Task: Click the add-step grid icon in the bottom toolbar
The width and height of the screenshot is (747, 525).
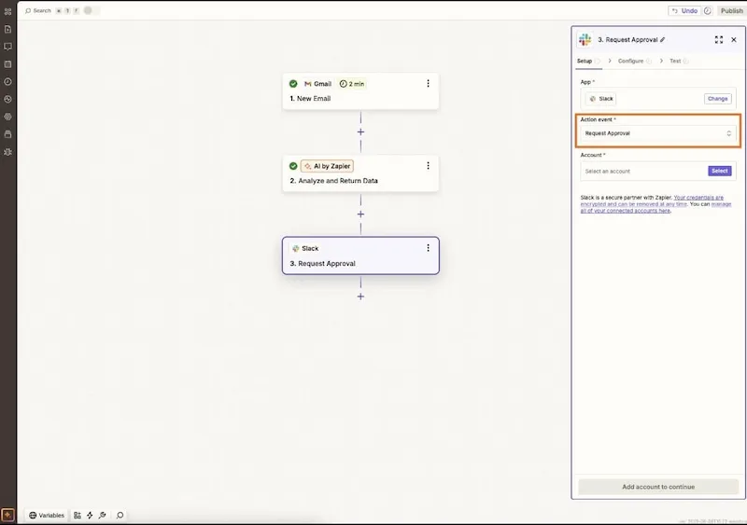Action: (78, 515)
